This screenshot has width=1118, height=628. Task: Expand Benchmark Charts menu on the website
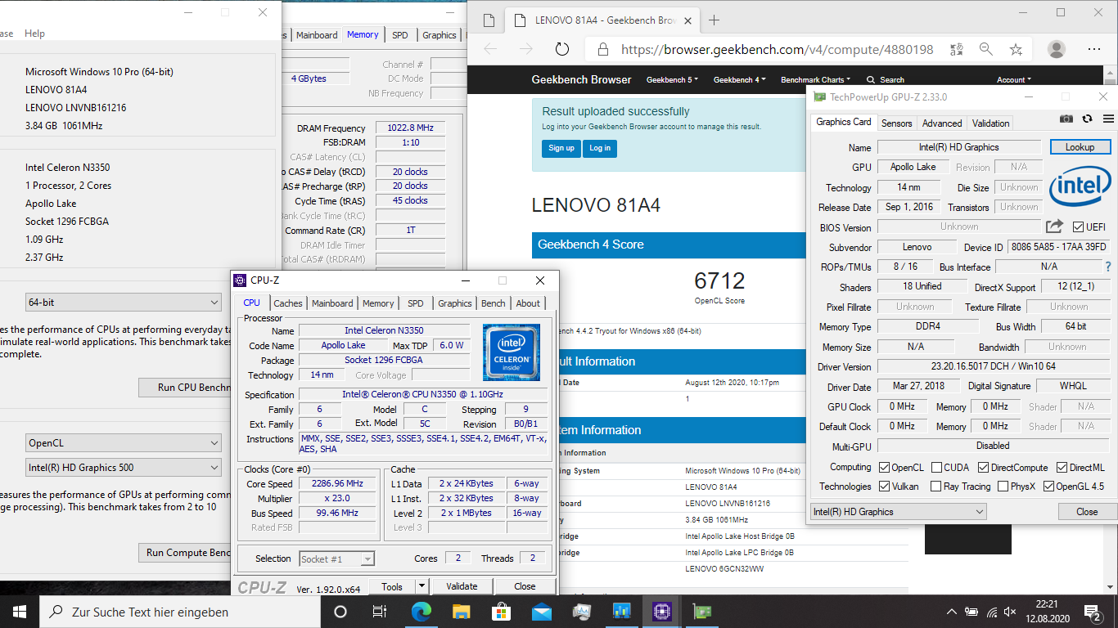pyautogui.click(x=815, y=80)
